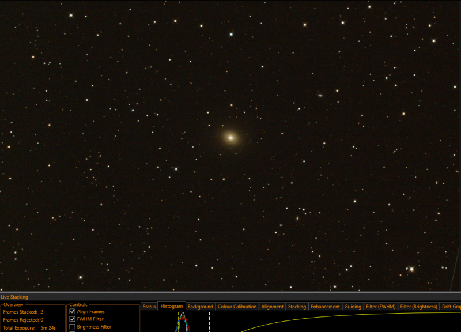The height and width of the screenshot is (332, 461).
Task: Open the Filter (Brightness) tab
Action: [x=419, y=307]
